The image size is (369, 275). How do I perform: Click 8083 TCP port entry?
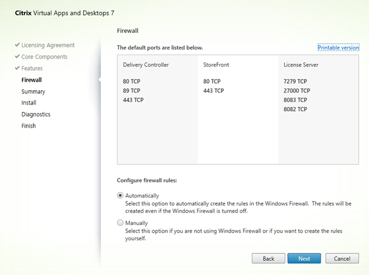[296, 100]
